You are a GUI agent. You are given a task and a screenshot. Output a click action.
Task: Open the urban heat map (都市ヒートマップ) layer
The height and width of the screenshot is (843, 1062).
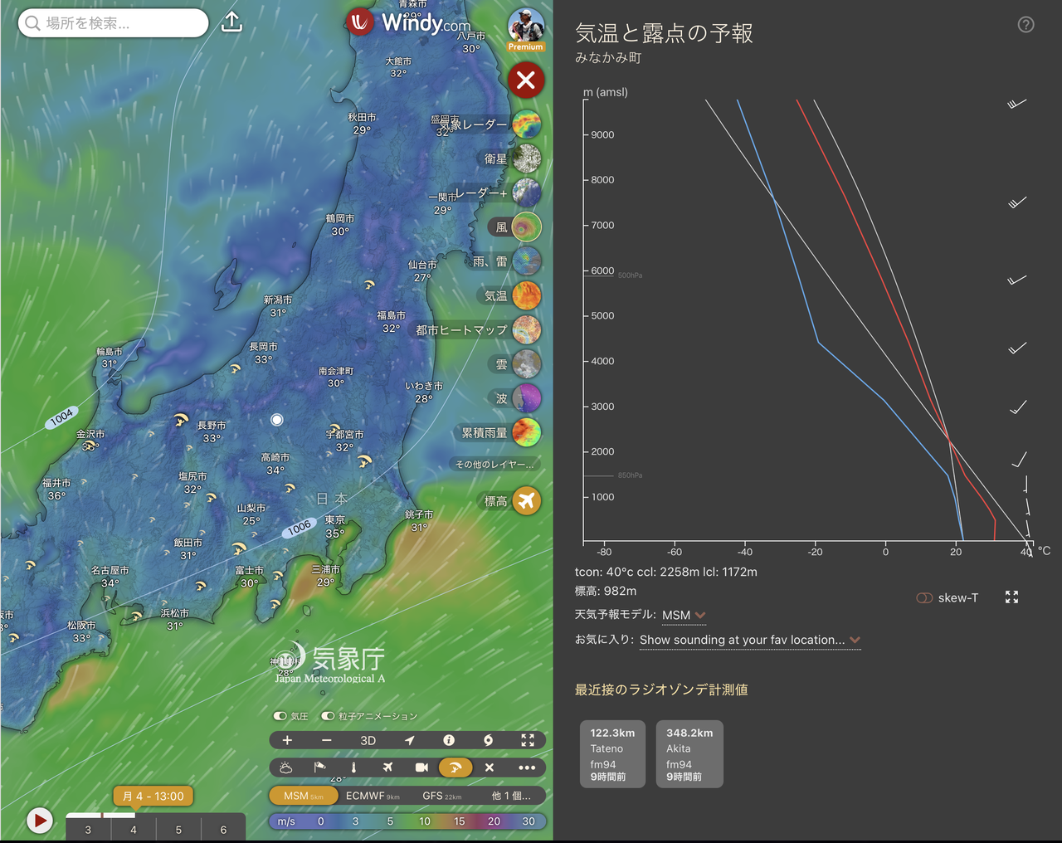click(526, 329)
